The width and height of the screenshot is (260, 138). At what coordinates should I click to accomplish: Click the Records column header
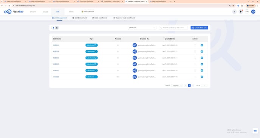[x=118, y=39]
